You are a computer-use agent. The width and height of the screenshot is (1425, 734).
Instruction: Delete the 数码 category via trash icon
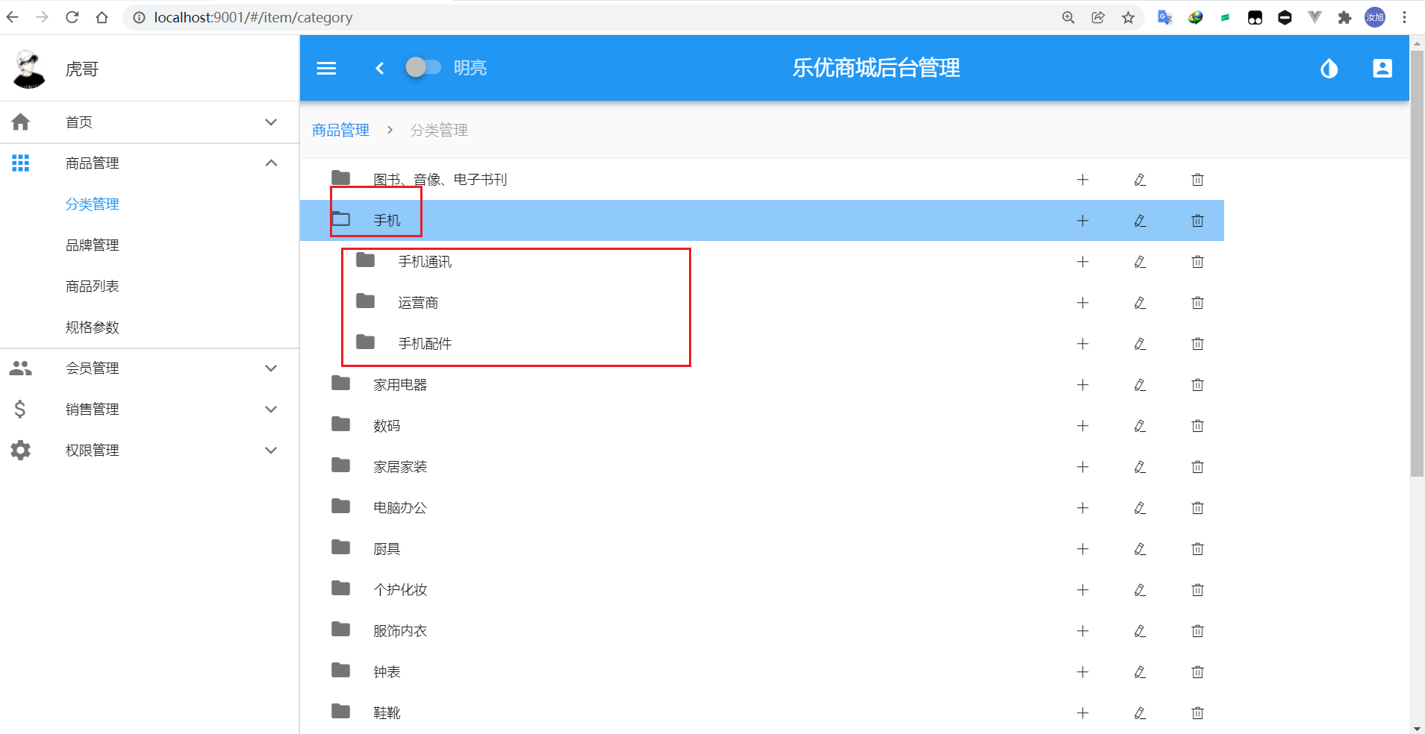[x=1197, y=426]
